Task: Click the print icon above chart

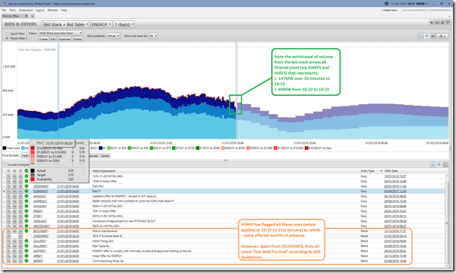Action: (x=433, y=35)
